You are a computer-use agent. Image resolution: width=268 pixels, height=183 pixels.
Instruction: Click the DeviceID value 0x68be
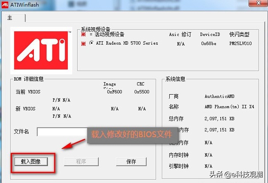(x=209, y=43)
